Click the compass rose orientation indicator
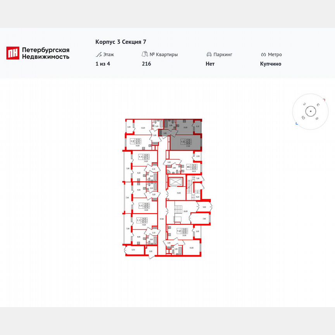 tap(310, 111)
